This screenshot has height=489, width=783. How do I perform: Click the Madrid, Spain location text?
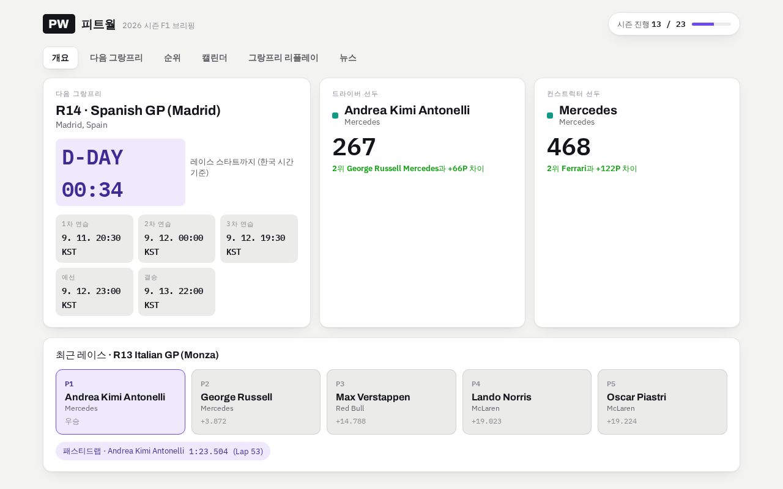(81, 125)
